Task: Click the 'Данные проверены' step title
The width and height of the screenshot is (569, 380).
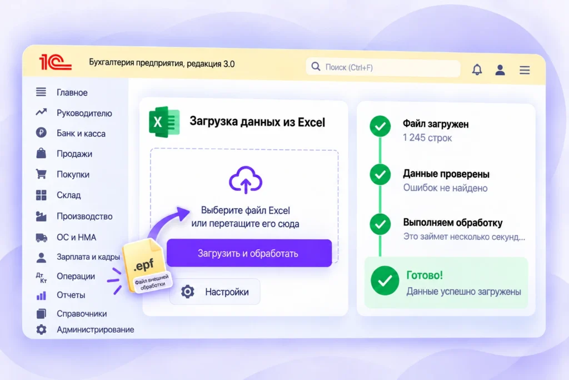Action: tap(446, 174)
